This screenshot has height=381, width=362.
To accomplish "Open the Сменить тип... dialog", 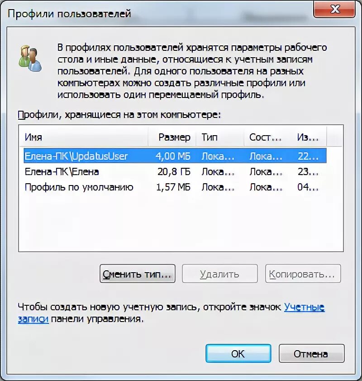I will [x=138, y=274].
